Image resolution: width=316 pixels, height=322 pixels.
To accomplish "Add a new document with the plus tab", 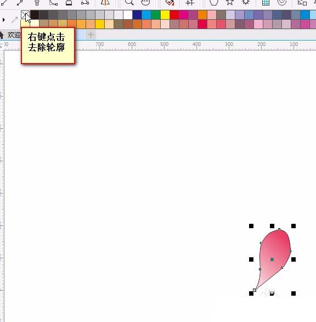I will click(x=91, y=35).
